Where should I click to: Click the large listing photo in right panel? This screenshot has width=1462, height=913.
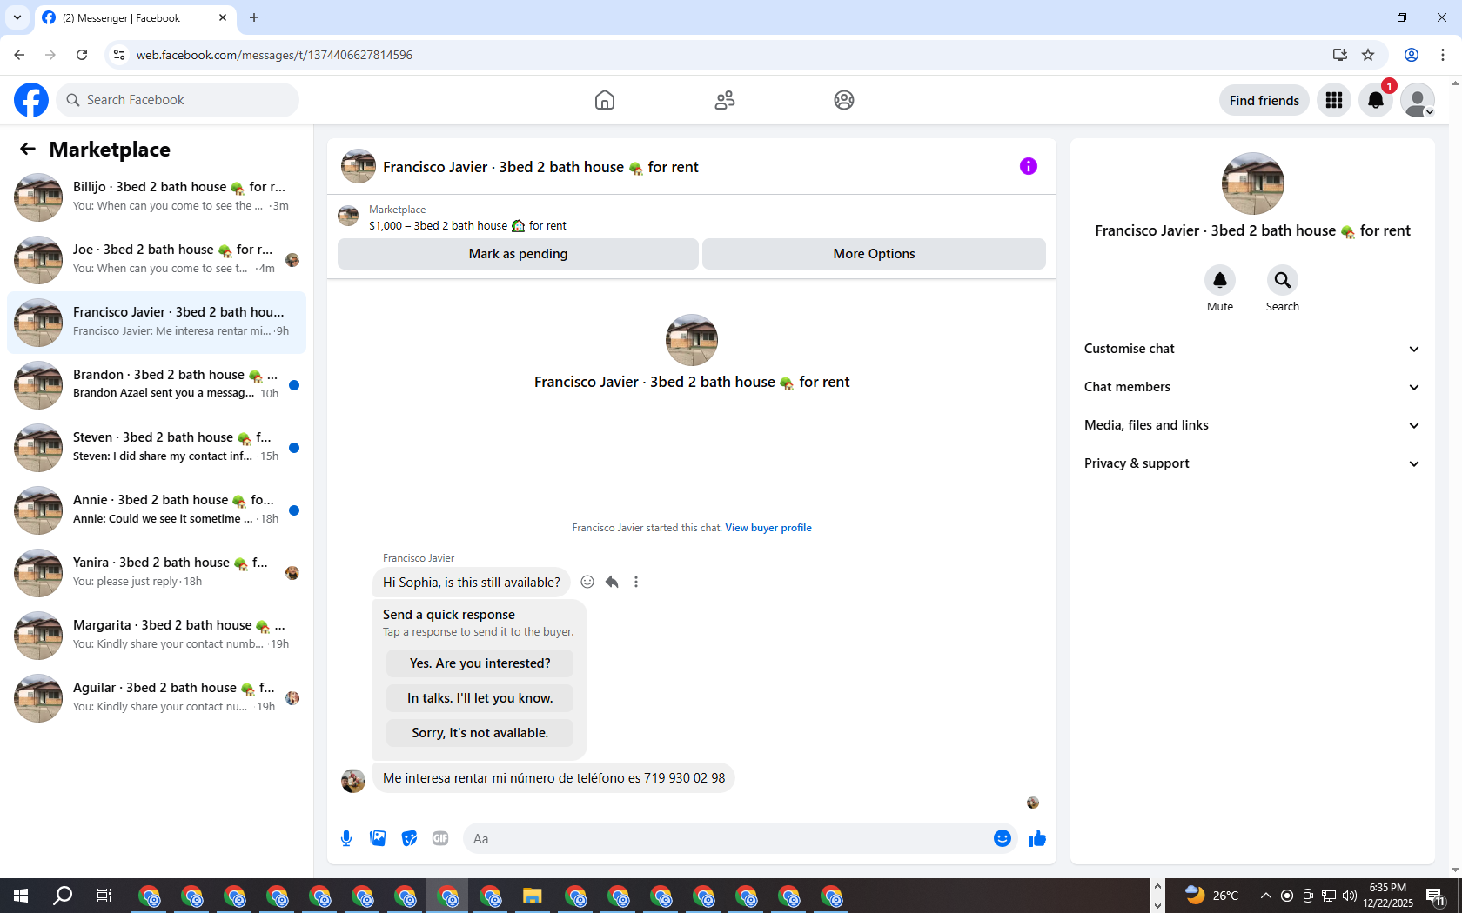(x=1252, y=183)
